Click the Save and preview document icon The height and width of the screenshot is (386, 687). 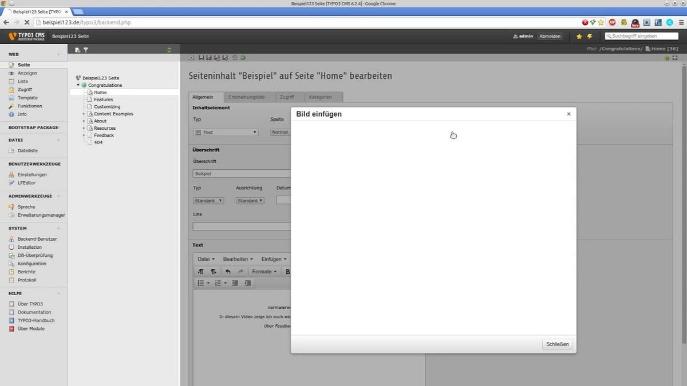tap(217, 57)
